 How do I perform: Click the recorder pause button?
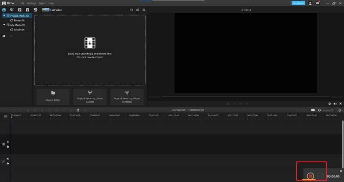(x=320, y=176)
